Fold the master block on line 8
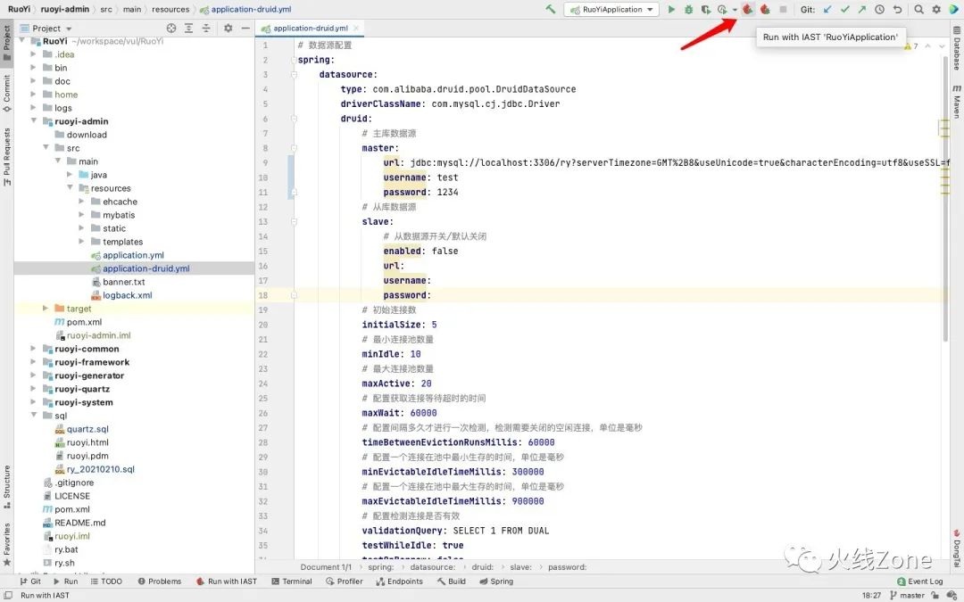The image size is (964, 602). pyautogui.click(x=294, y=148)
